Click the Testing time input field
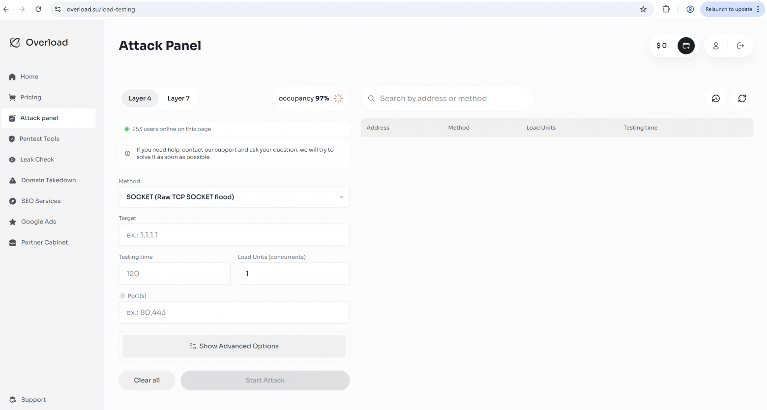The height and width of the screenshot is (410, 767). 175,273
